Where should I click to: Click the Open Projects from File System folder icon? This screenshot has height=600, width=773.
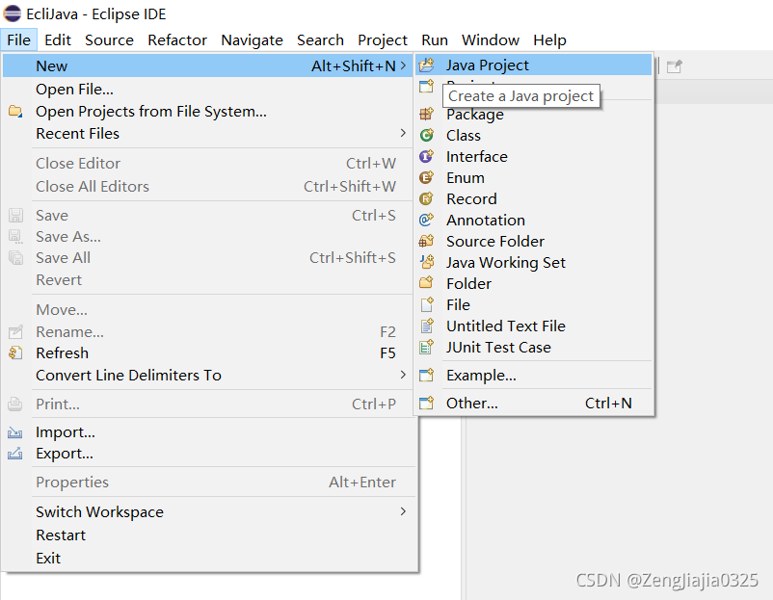pyautogui.click(x=15, y=112)
